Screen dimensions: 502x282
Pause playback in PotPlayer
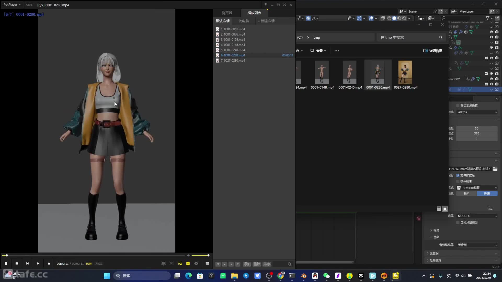point(6,264)
